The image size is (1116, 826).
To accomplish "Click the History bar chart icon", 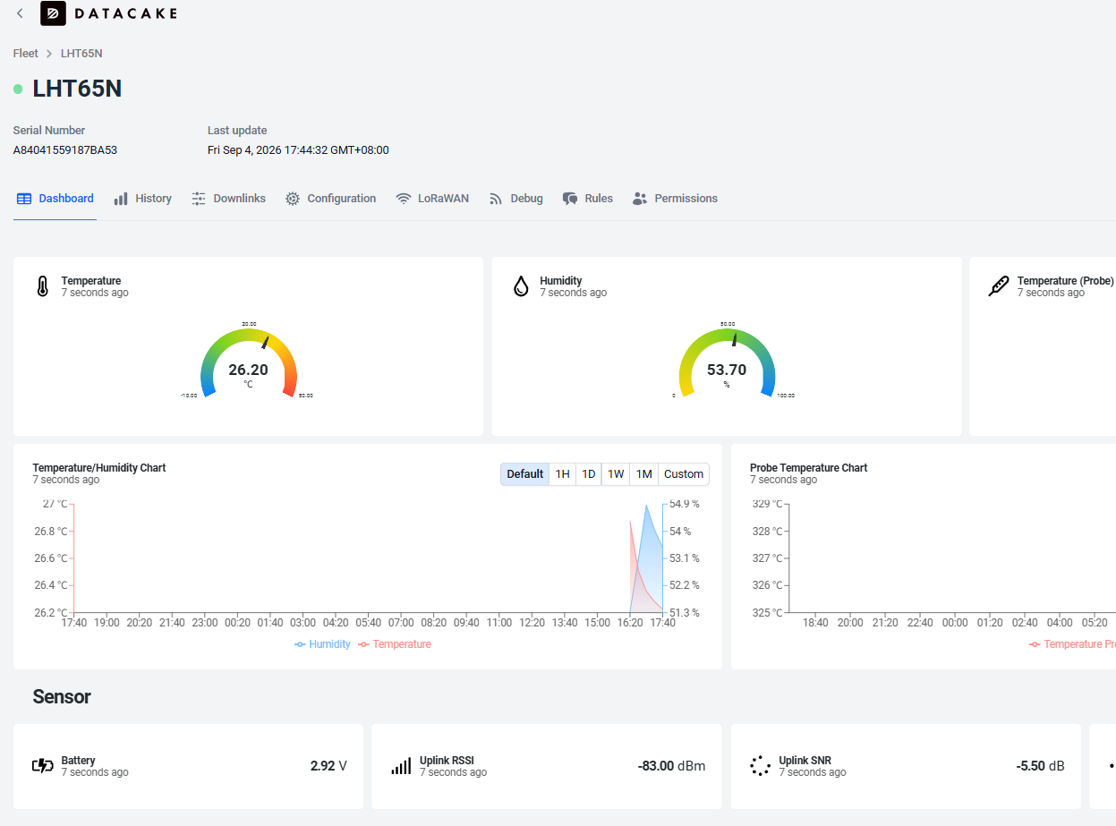I will (121, 199).
